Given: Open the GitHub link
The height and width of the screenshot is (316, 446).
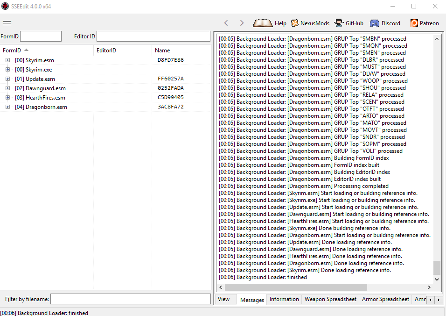Looking at the screenshot, I should pos(348,23).
